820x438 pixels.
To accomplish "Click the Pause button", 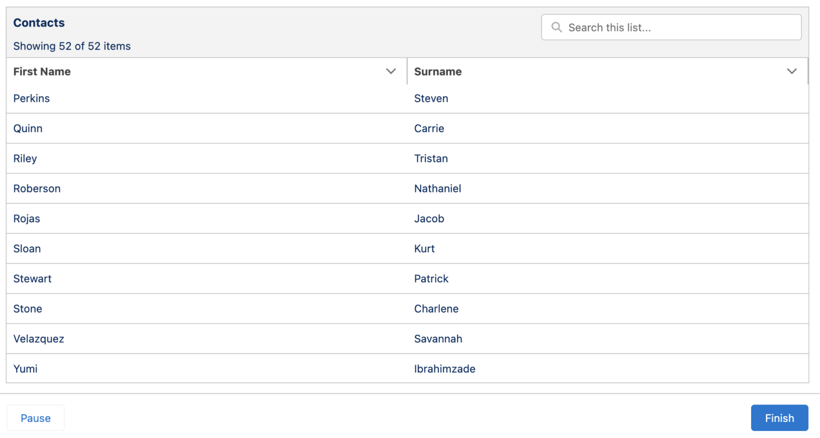I will 35,418.
